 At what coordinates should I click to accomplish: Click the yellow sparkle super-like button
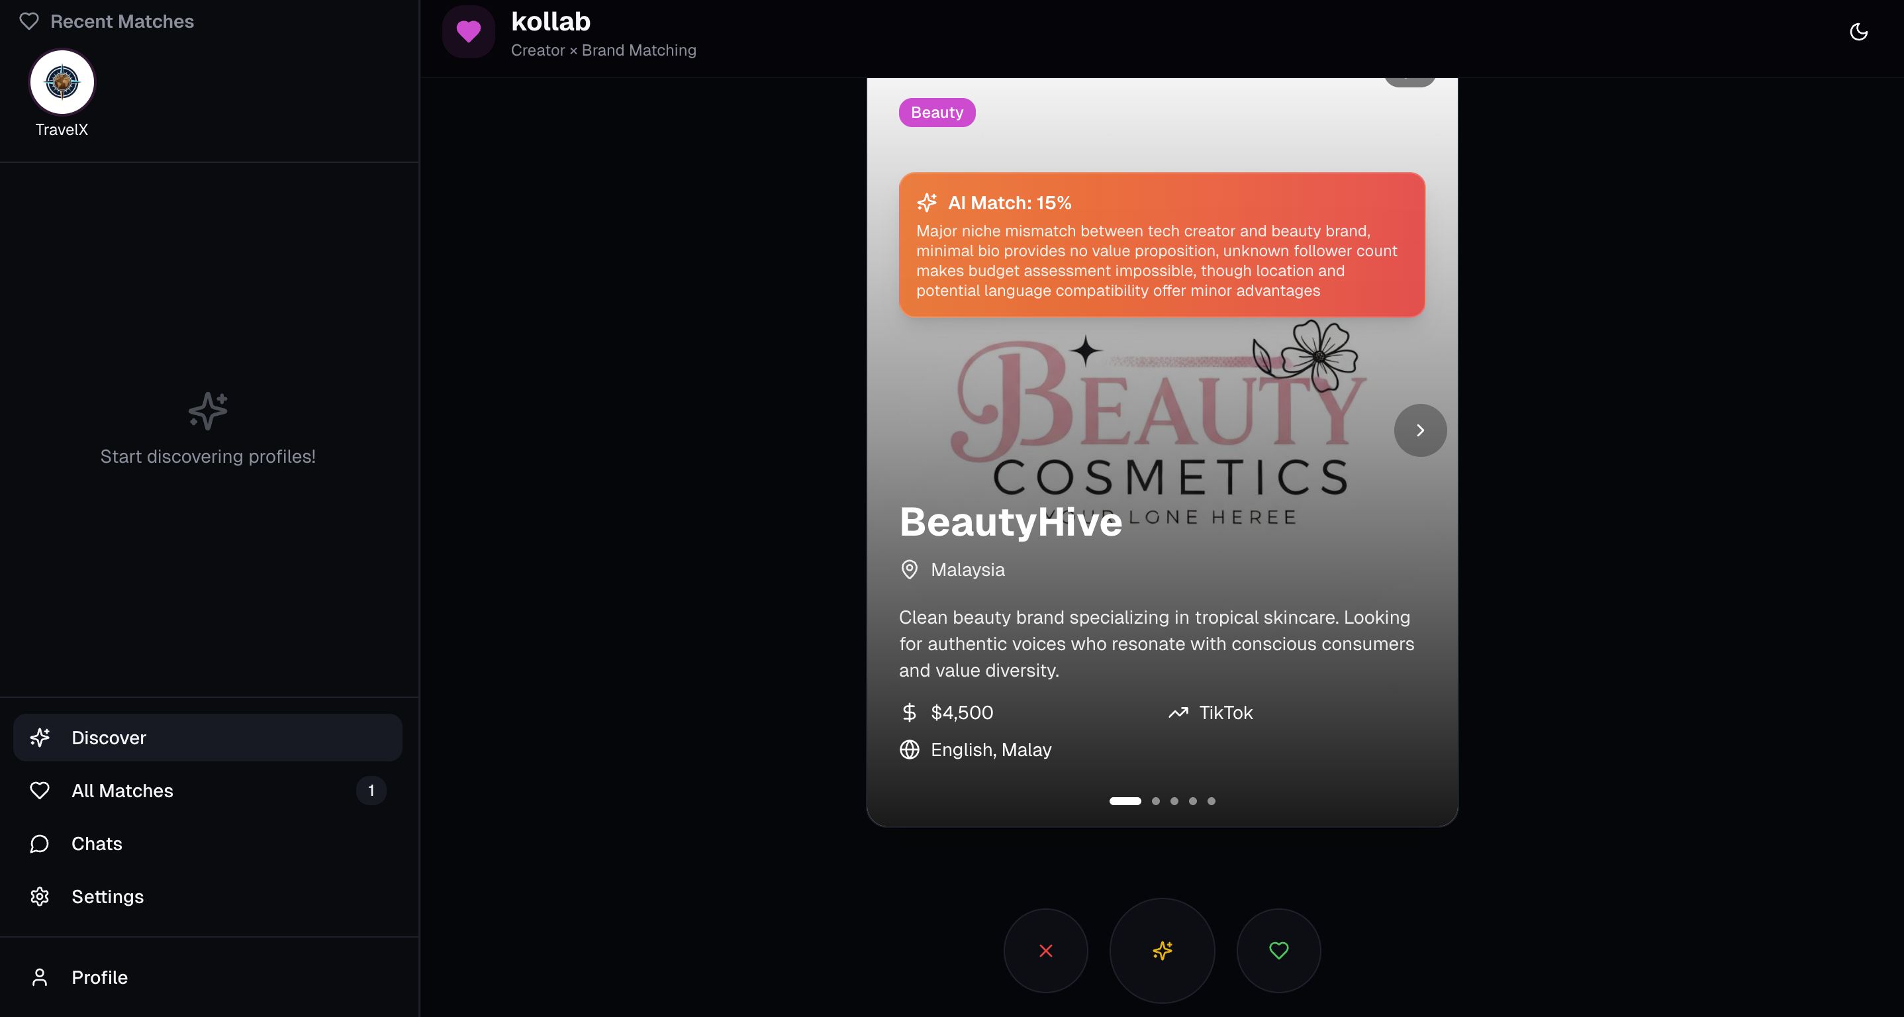click(1162, 951)
